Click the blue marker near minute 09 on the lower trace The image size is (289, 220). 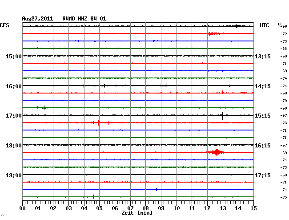click(x=157, y=189)
